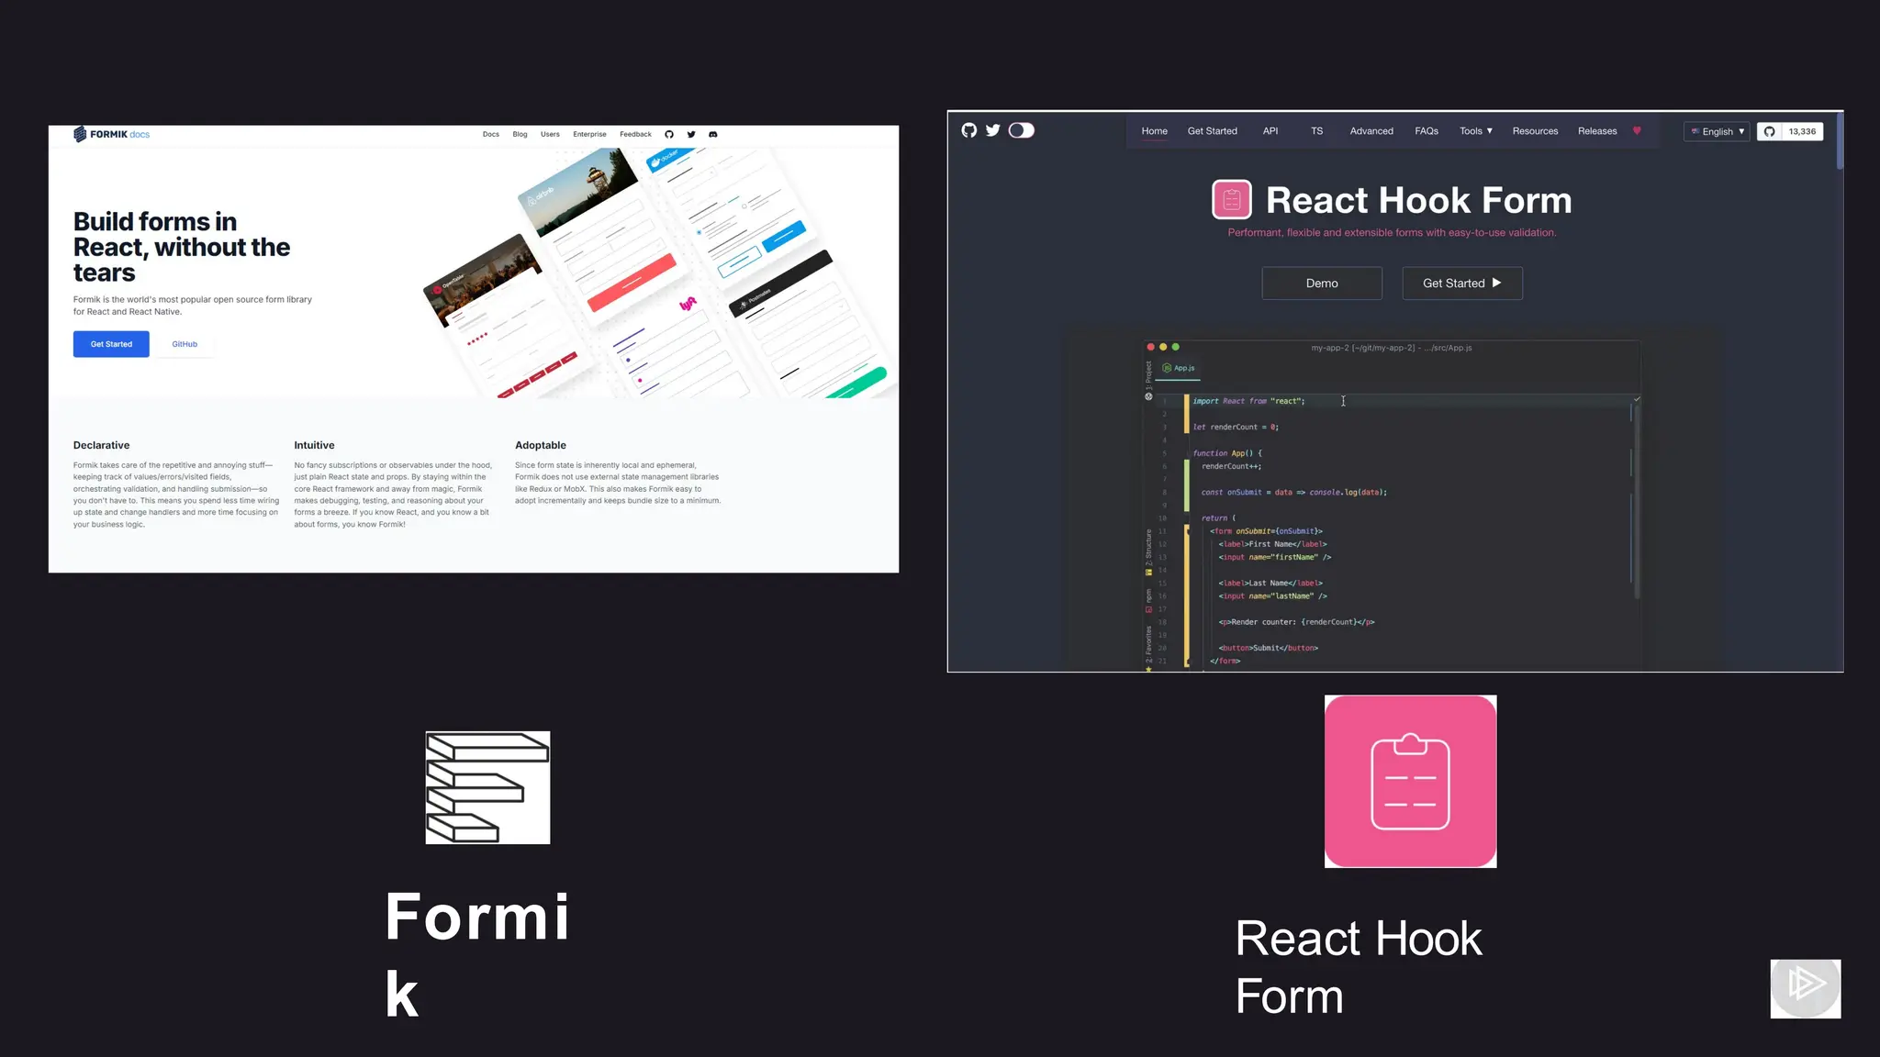Open the Discord icon in Formik navbar
Viewport: 1880px width, 1057px height.
coord(713,134)
